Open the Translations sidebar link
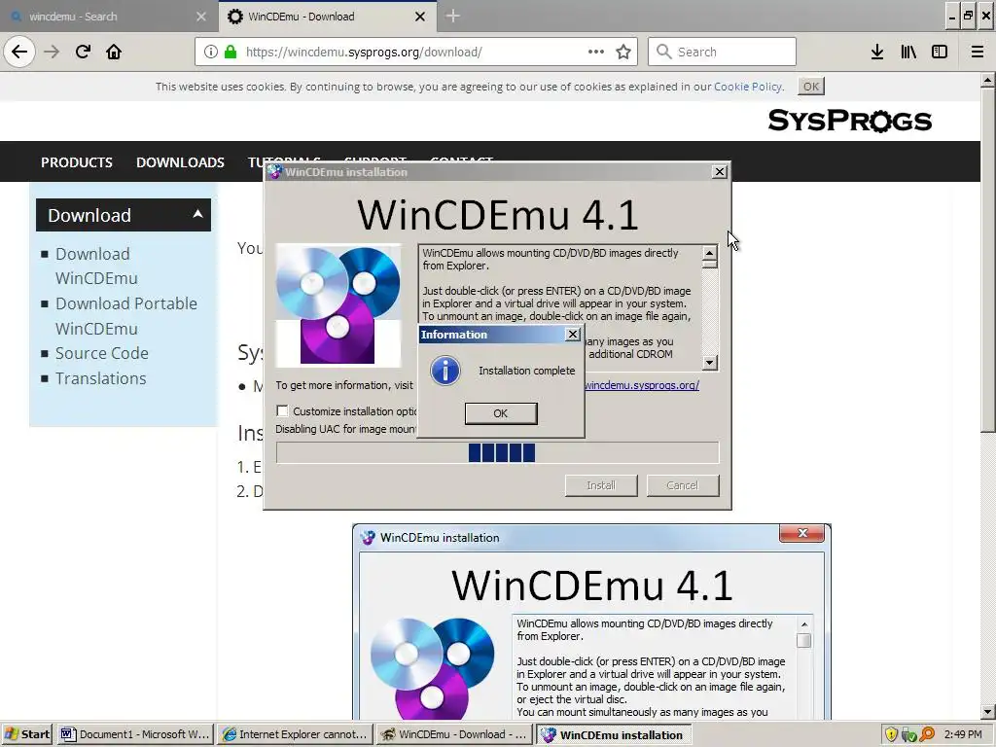 click(x=101, y=378)
